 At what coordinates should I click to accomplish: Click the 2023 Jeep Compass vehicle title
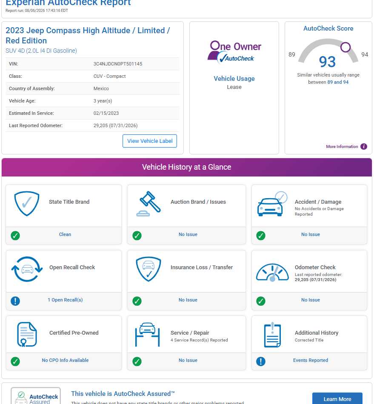(88, 35)
